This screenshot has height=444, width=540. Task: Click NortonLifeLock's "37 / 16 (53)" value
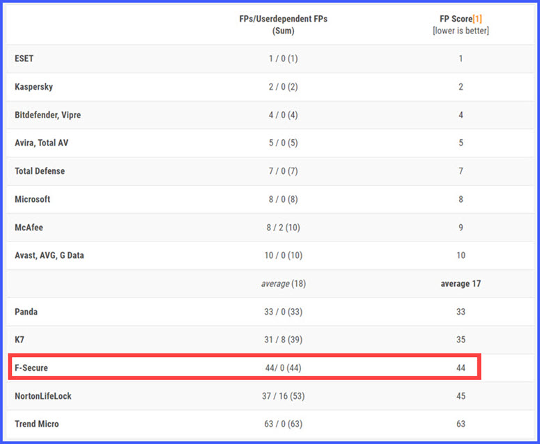pos(283,396)
